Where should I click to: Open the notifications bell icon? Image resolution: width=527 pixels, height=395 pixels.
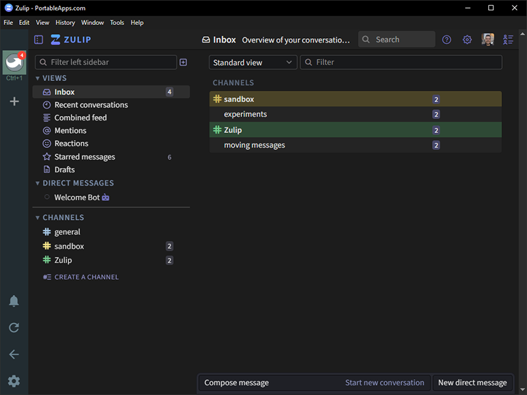tap(14, 301)
